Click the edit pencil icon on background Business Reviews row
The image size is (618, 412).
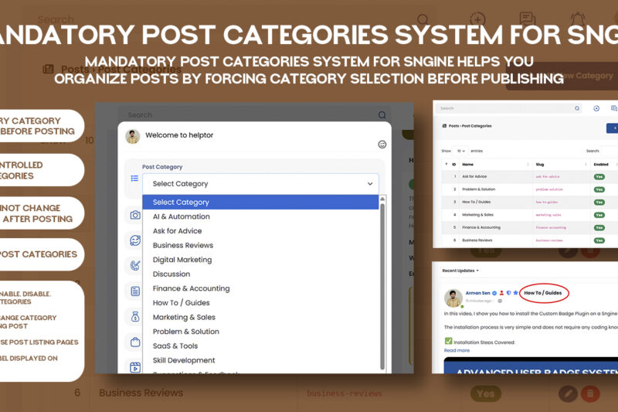[x=568, y=393]
